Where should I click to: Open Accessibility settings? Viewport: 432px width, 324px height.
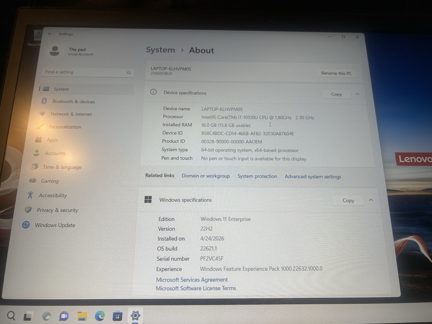[53, 195]
